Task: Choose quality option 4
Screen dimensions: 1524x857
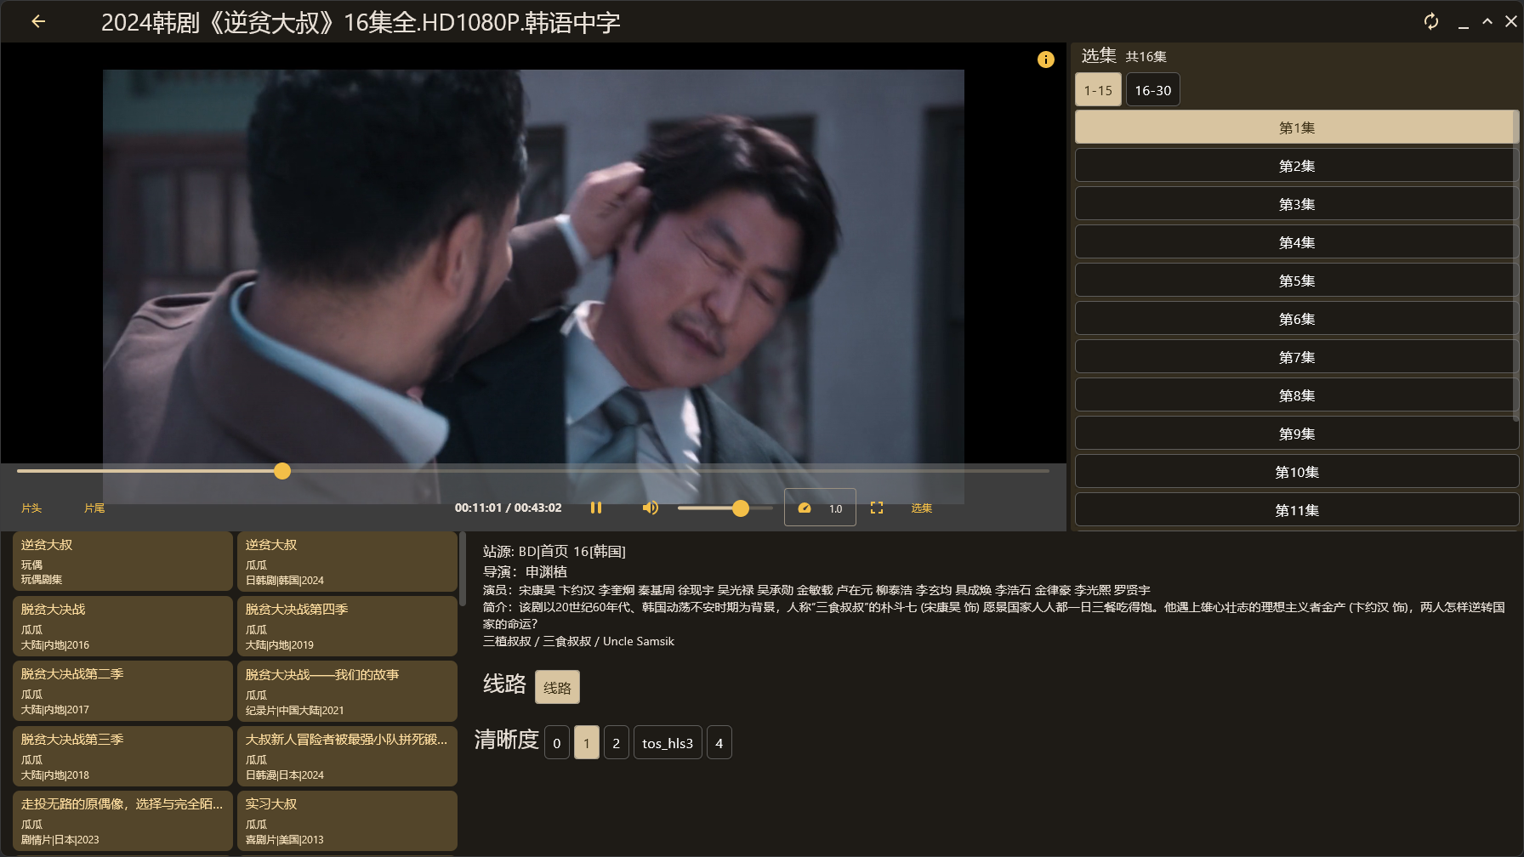Action: click(x=719, y=742)
